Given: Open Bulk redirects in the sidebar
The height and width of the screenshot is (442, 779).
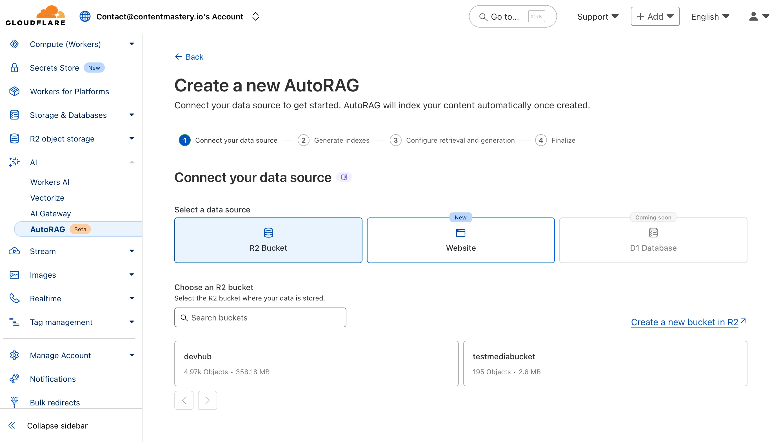Looking at the screenshot, I should tap(55, 403).
